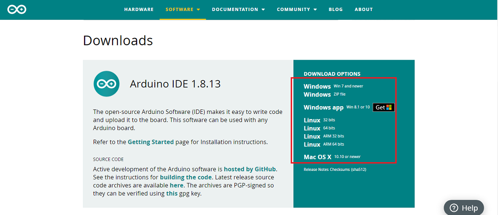Screen dimensions: 498x215
Task: Go to the Blog page
Action: coord(336,10)
